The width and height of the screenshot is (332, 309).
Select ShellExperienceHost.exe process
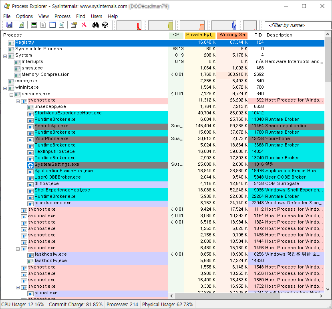click(62, 190)
